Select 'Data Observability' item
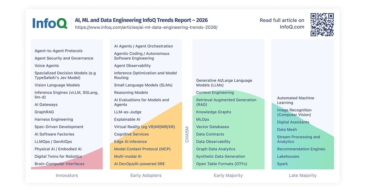This screenshot has height=192, width=367. tap(213, 142)
